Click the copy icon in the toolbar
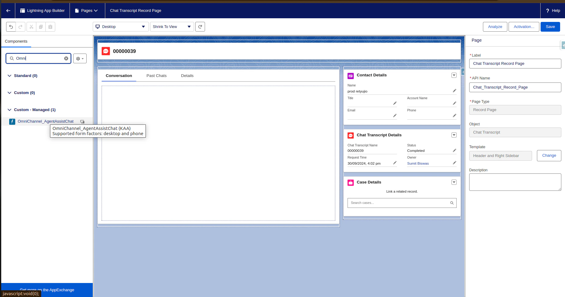The width and height of the screenshot is (565, 297). click(x=41, y=27)
